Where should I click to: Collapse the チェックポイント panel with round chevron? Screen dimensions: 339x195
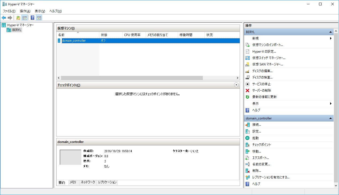click(236, 85)
